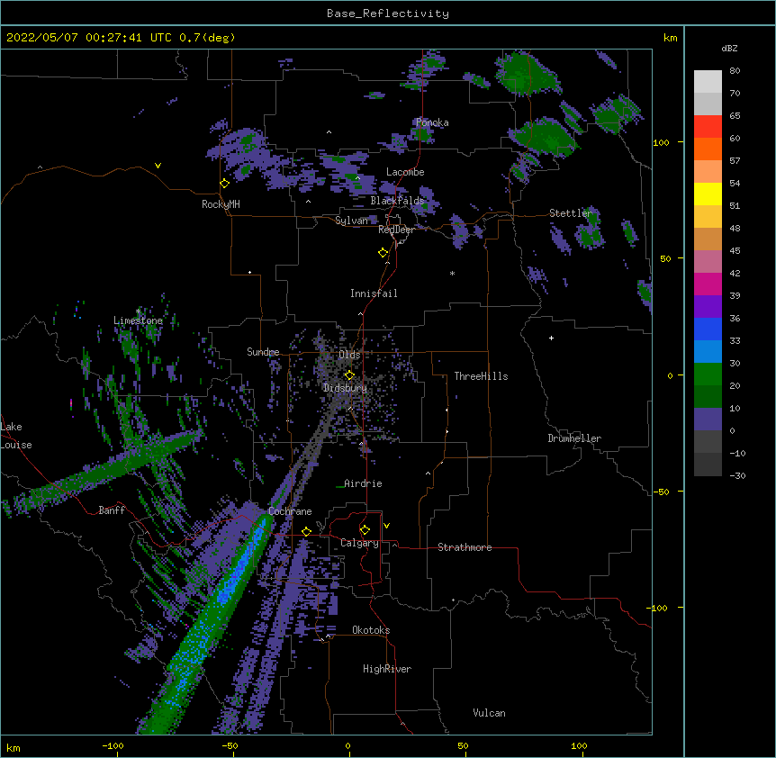This screenshot has height=758, width=776.
Task: Click the yellow marker near RockyMH
Action: [x=225, y=184]
